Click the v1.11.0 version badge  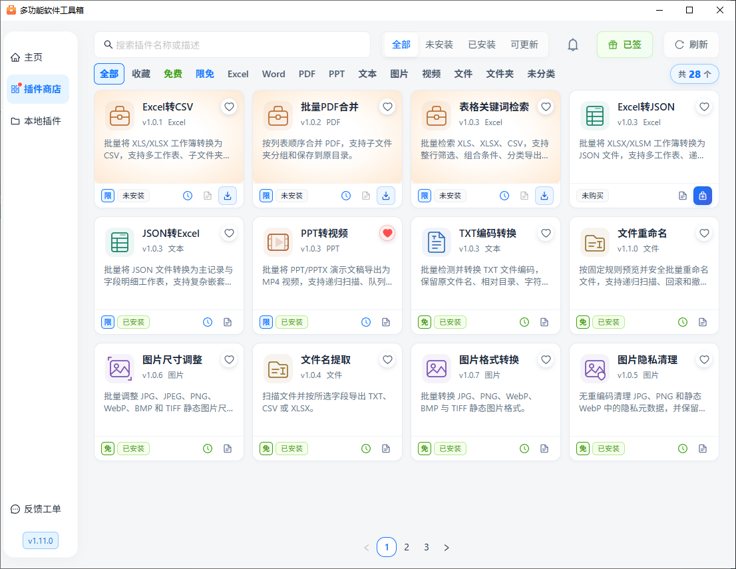[x=41, y=540]
